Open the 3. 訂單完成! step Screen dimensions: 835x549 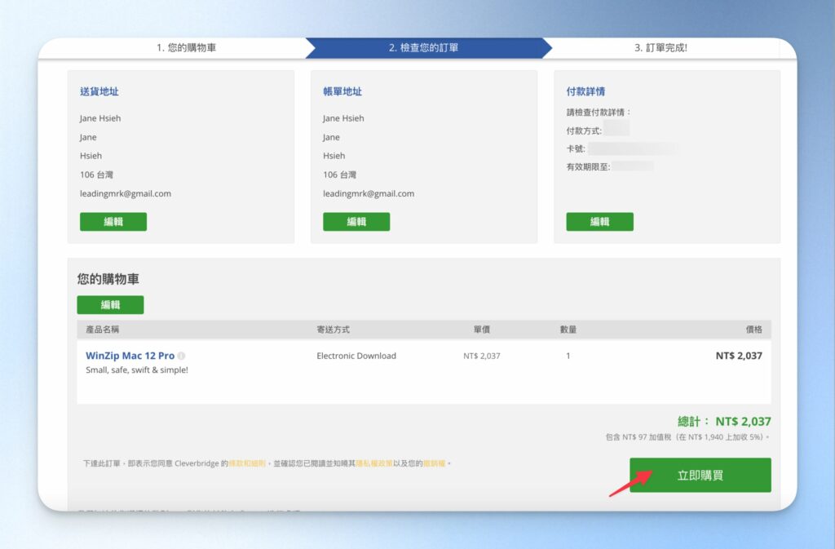tap(660, 48)
